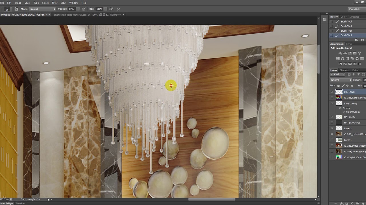366x205 pixels.
Task: Open the File menu
Action: point(2,3)
